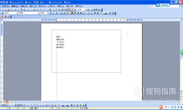Select the highlighted align-left button
Viewport: 183px width, 110px height.
pos(72,13)
